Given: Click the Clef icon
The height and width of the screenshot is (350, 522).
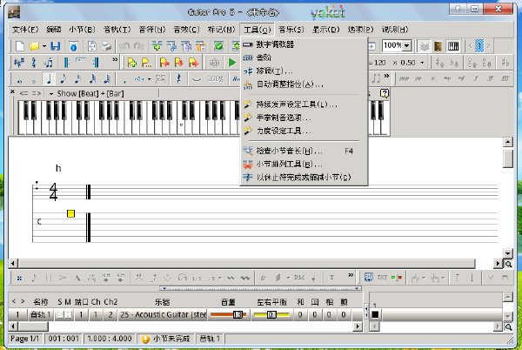Looking at the screenshot, I should [x=34, y=63].
